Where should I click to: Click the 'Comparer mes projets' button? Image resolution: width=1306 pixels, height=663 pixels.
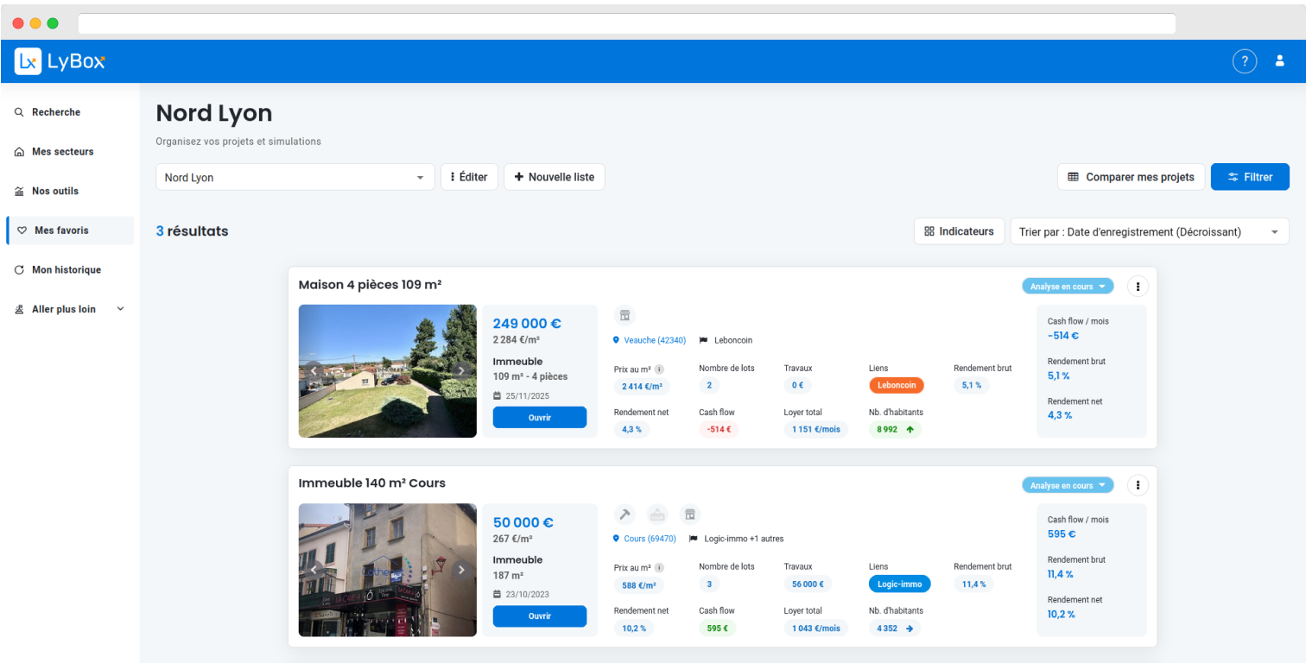(x=1131, y=176)
